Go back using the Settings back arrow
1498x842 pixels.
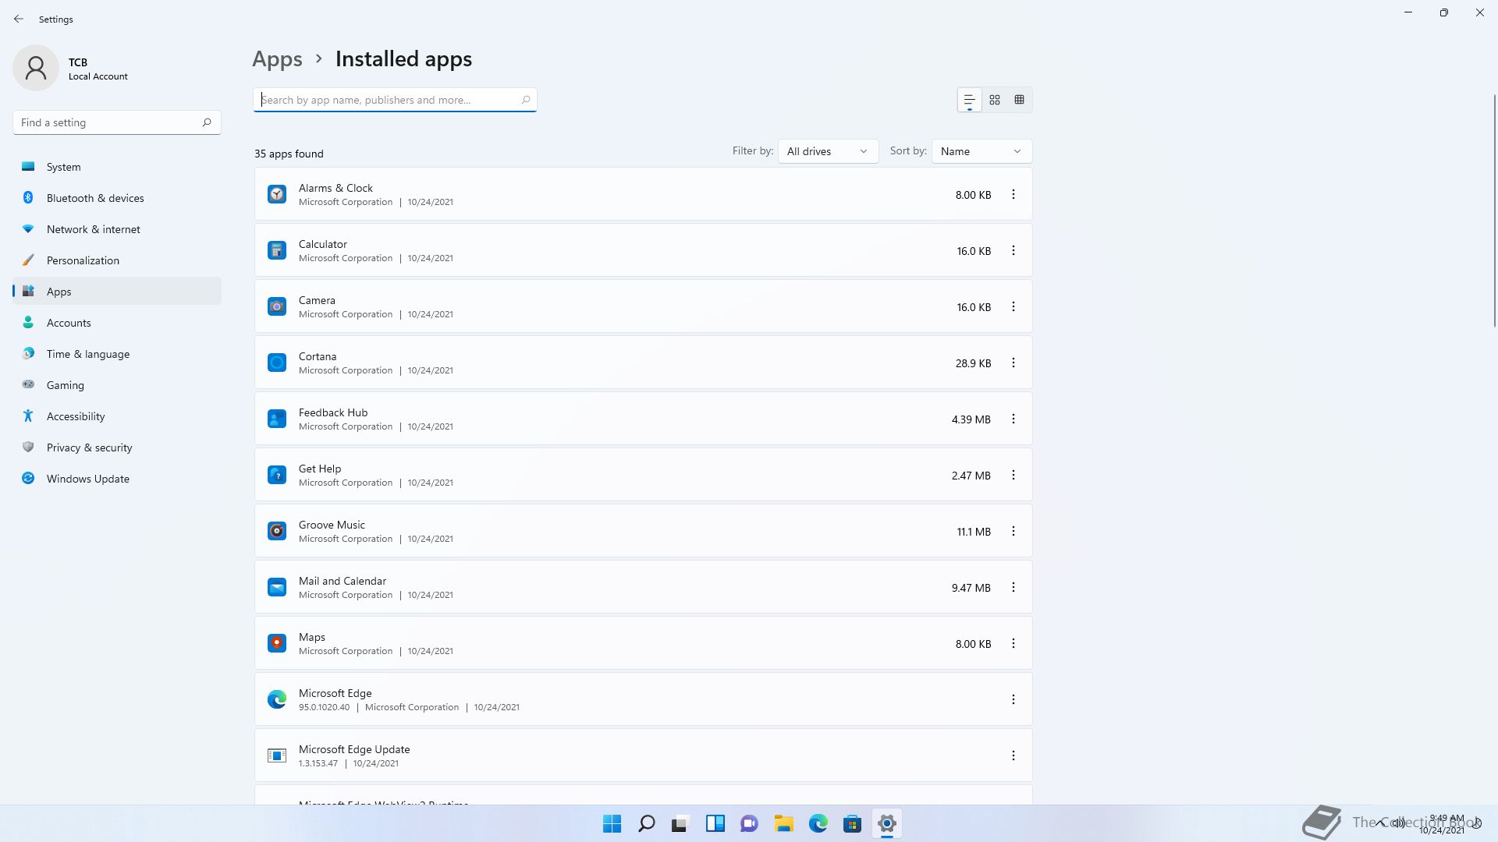(x=19, y=19)
